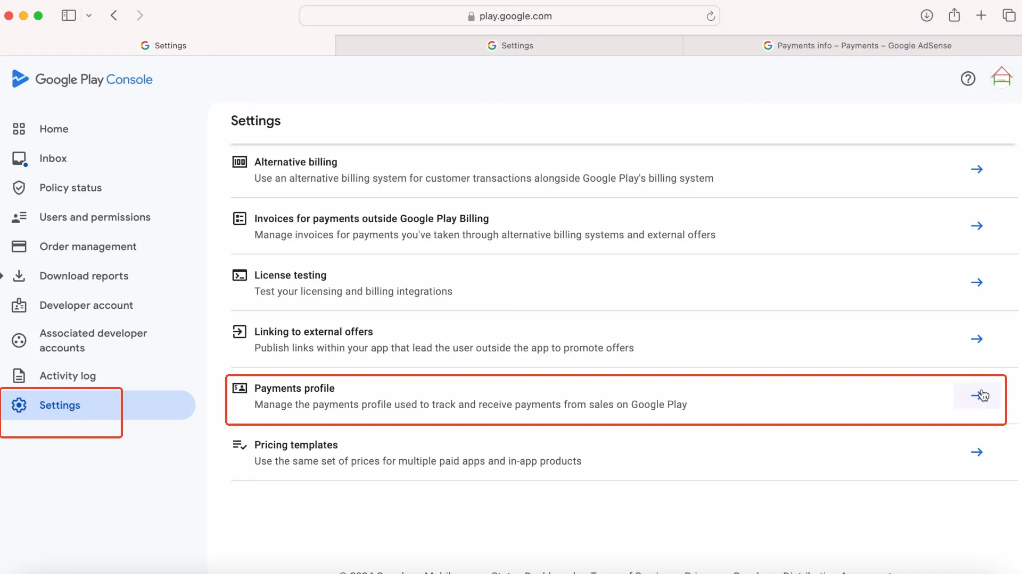Click the Payments profile title

(294, 389)
